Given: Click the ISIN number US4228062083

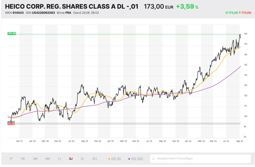Looking at the screenshot, I should 43,13.
